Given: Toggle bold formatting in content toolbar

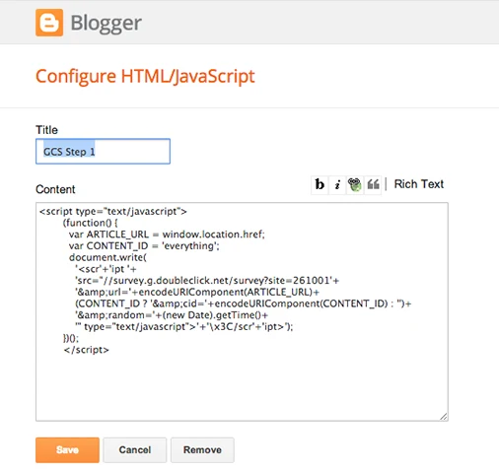Looking at the screenshot, I should [320, 184].
